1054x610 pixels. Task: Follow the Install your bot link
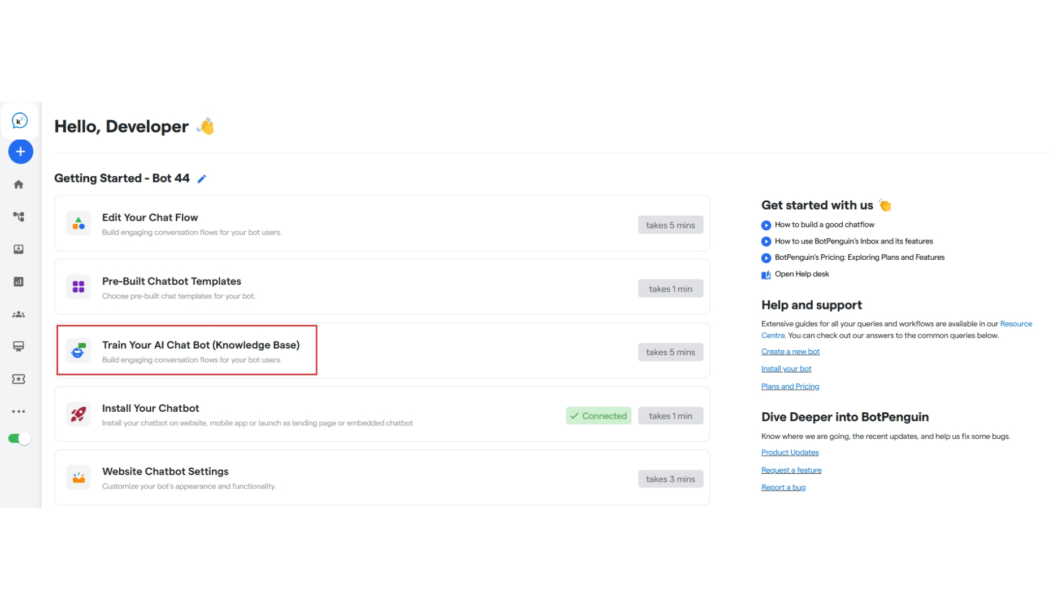[x=786, y=369]
